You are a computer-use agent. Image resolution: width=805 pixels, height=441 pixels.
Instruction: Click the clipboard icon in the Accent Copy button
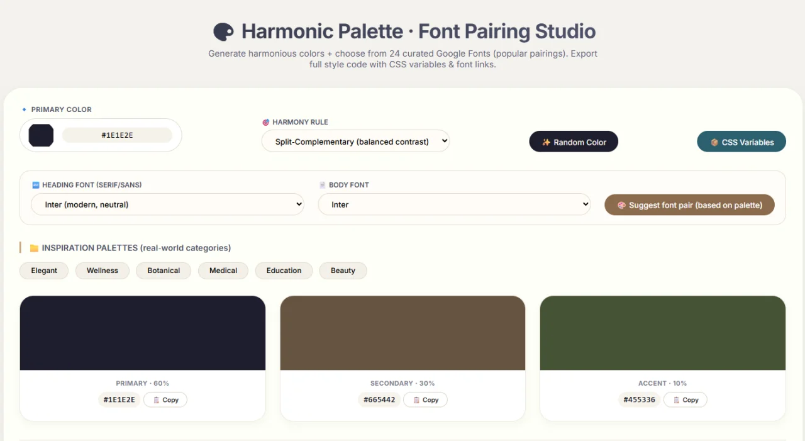(676, 400)
